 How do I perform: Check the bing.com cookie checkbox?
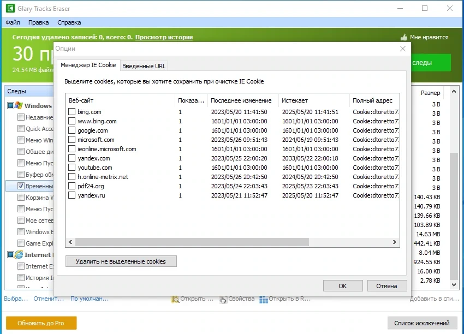point(72,112)
